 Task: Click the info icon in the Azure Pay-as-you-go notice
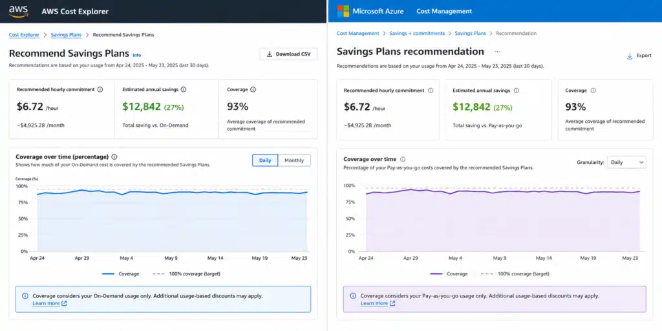pos(352,296)
